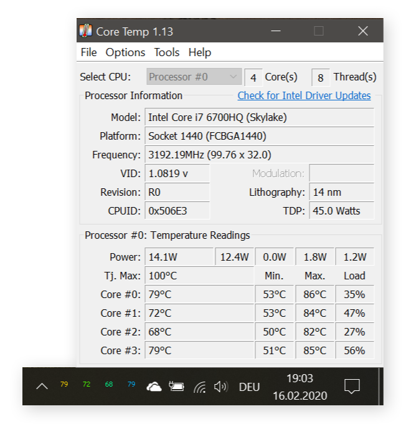
Task: Click Core #1 load value 47%
Action: pos(355,313)
